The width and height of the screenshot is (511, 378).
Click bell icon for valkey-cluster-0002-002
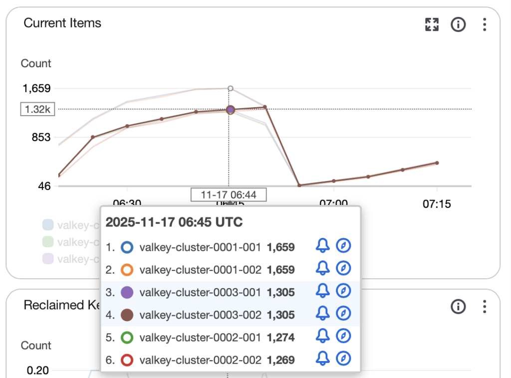(323, 359)
